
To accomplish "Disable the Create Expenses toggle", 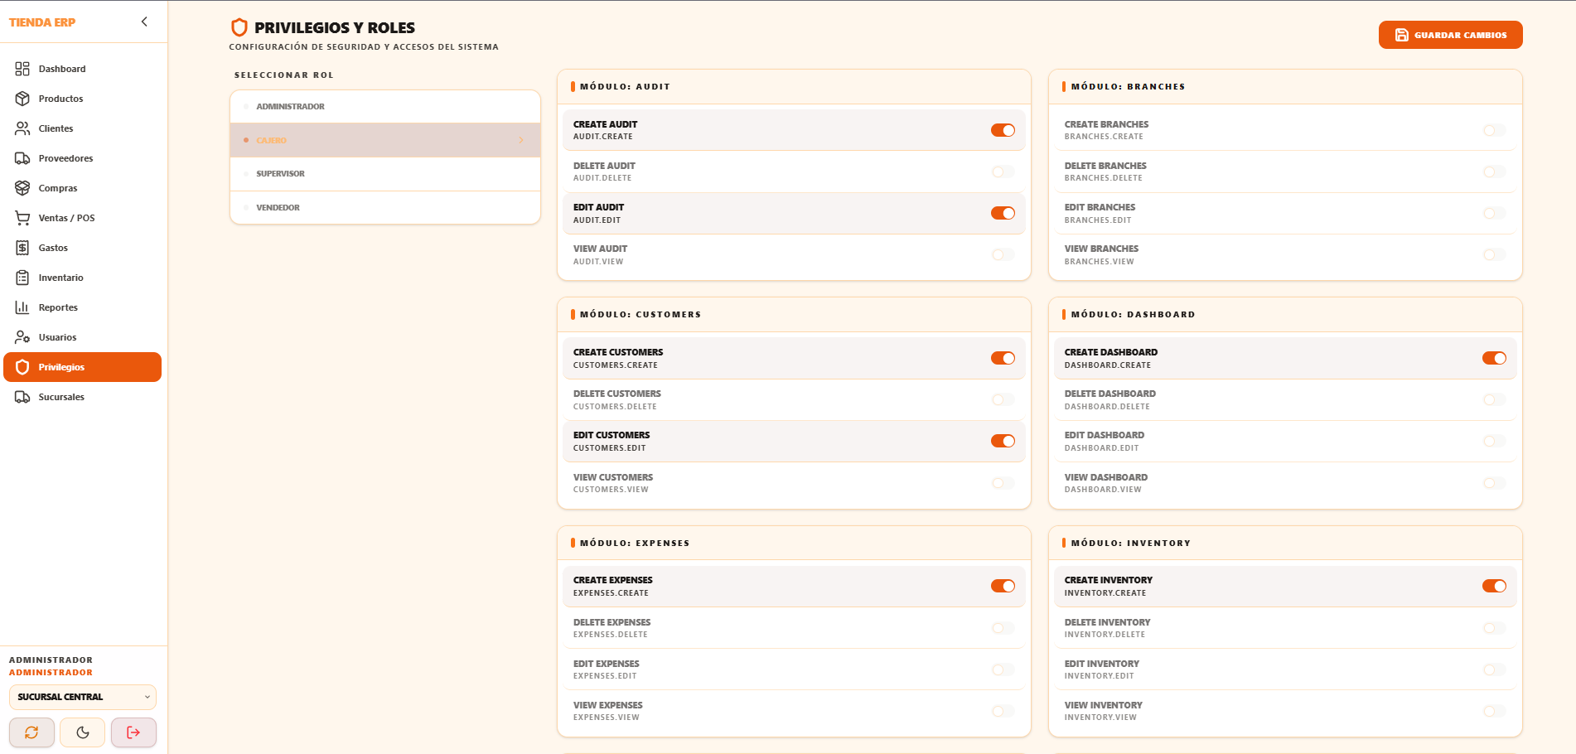I will (1003, 586).
